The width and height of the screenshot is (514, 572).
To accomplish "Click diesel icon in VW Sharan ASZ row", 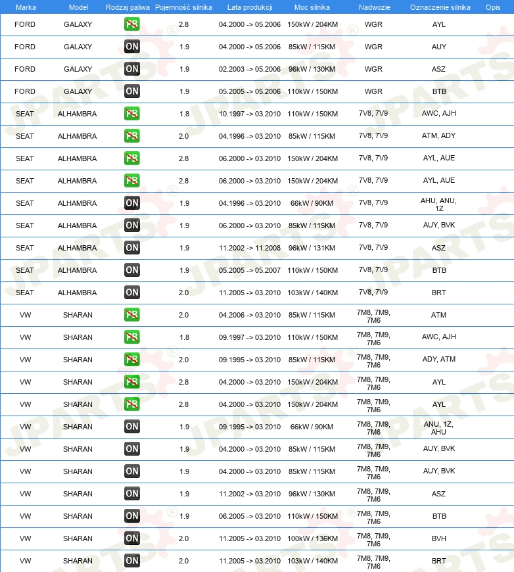I will click(x=131, y=494).
